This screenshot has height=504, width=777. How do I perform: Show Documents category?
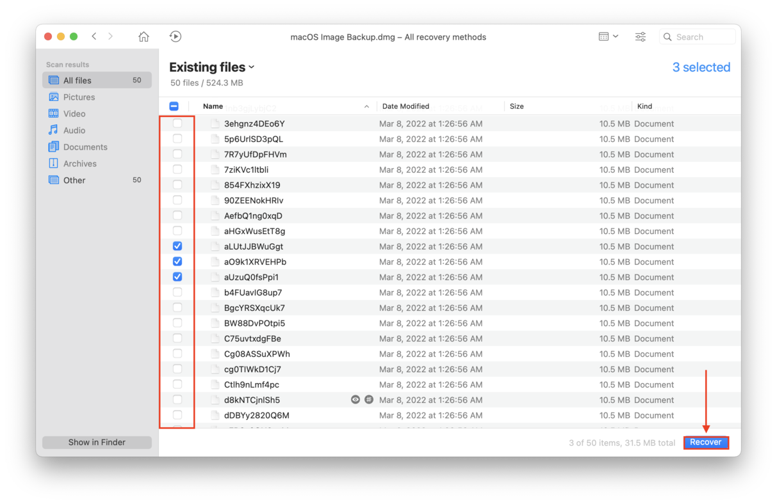[97, 147]
